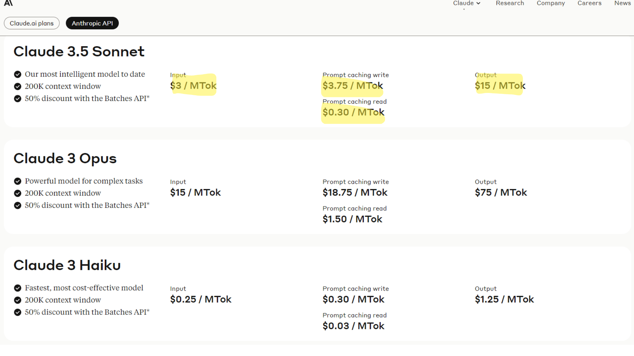Viewport: 634px width, 356px height.
Task: Click checkmark beside Opus Batches API discount
Action: (x=18, y=205)
